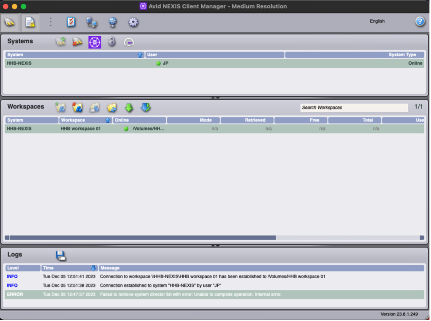Viewport: 431px width, 321px height.
Task: Click the green status dot beside JP
Action: 158,63
